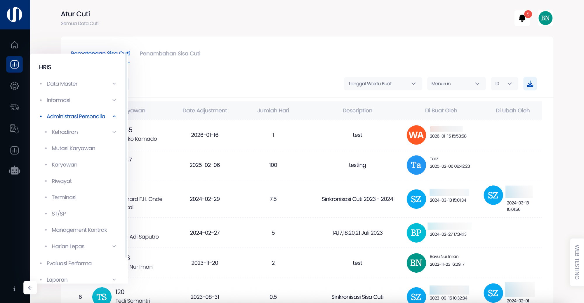Open the delivery truck sidebar icon
The height and width of the screenshot is (303, 584).
(14, 107)
